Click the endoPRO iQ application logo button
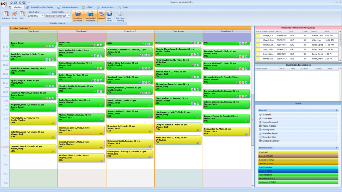This screenshot has height=192, width=342. tap(4, 4)
